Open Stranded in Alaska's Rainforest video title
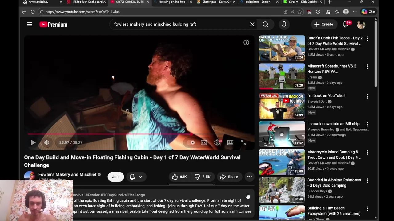 pos(334,183)
